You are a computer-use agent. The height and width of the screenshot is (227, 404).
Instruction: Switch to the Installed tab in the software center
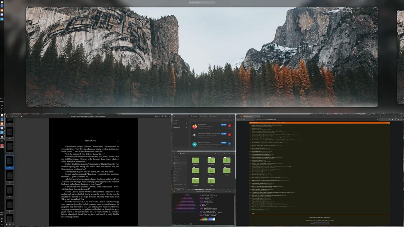pos(204,116)
